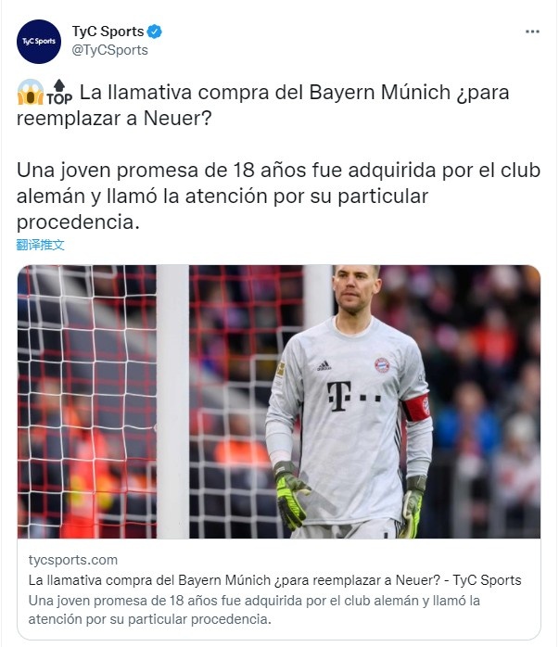Viewport: 559px width, 647px height.
Task: Click the Bayern crest on the jersey
Action: click(382, 365)
